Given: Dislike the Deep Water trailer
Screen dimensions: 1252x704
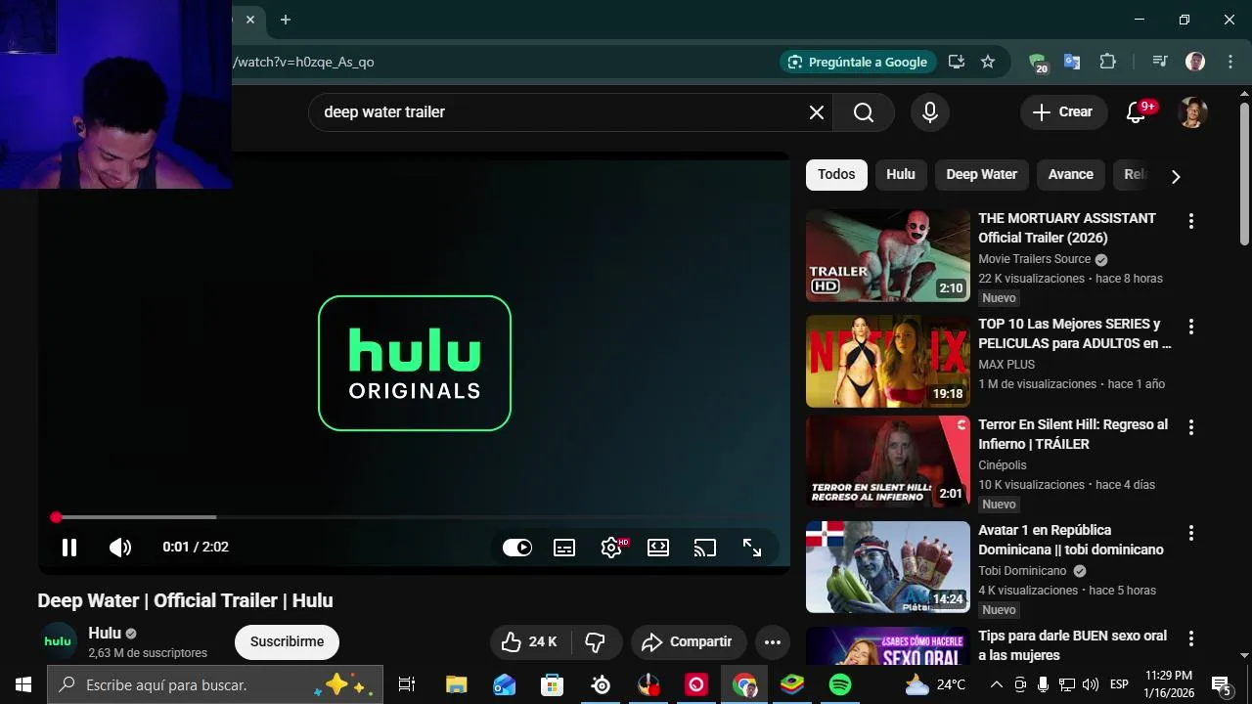Looking at the screenshot, I should point(596,642).
